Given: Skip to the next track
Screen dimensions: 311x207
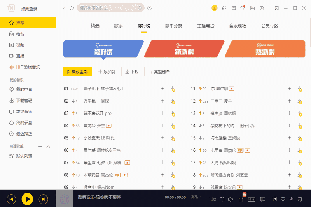Looking at the screenshot, I should tap(43, 199).
